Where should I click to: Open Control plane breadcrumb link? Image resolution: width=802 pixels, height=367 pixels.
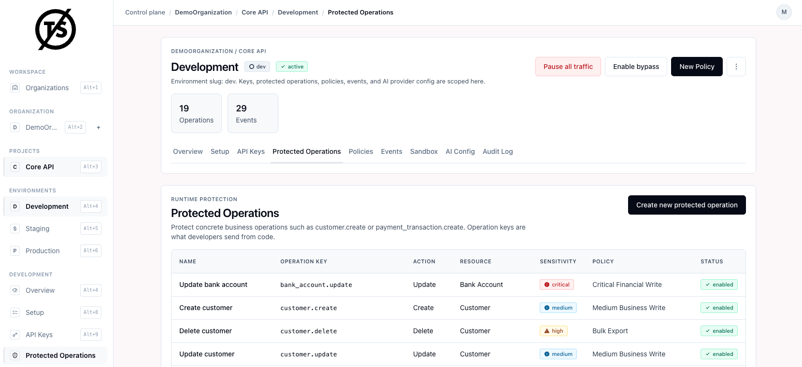click(x=145, y=13)
